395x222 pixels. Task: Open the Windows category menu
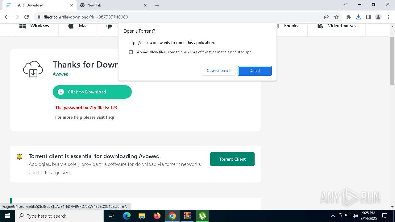click(34, 26)
